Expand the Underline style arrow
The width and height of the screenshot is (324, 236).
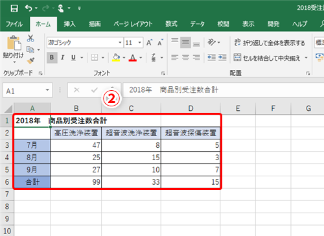pos(82,58)
